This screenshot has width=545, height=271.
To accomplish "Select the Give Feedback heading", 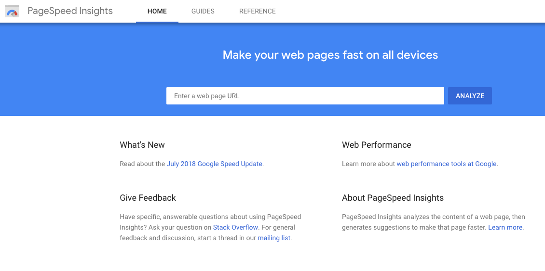I will (148, 198).
